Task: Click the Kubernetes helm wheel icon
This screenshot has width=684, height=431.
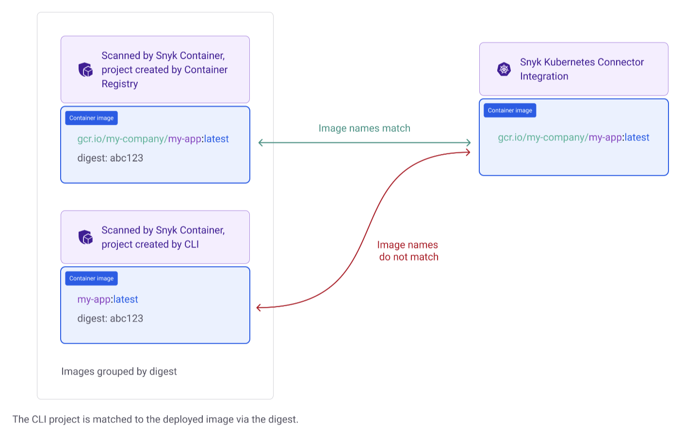Action: pos(504,69)
